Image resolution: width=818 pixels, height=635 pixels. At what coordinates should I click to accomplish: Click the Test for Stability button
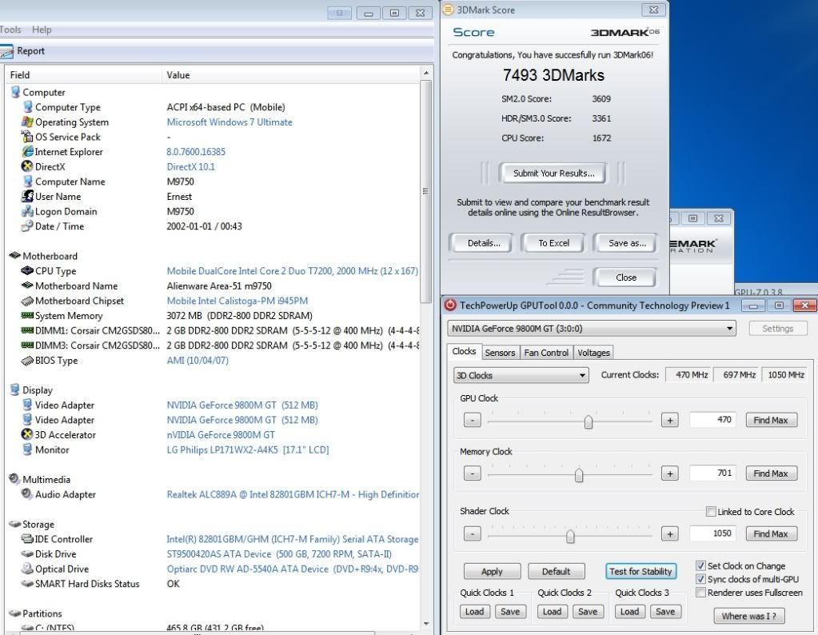click(640, 571)
